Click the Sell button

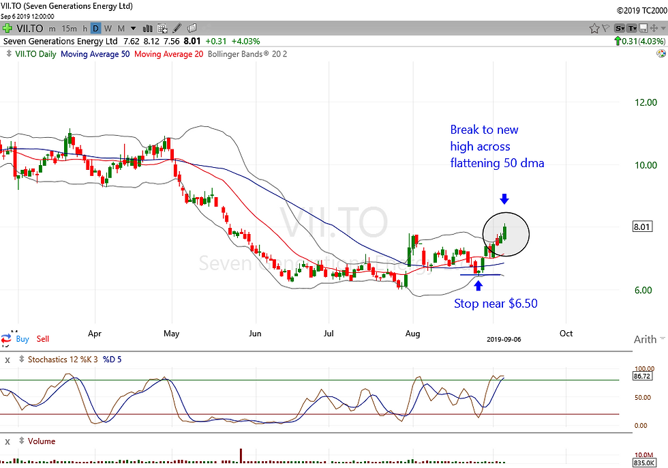(42, 339)
